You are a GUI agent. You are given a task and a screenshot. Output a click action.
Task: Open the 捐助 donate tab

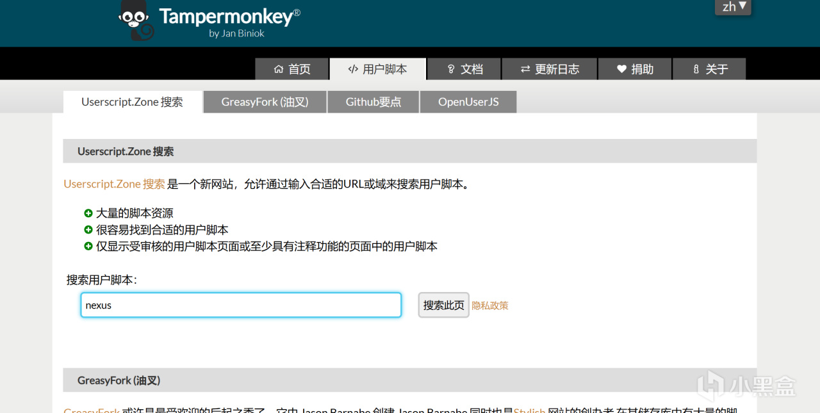click(635, 69)
